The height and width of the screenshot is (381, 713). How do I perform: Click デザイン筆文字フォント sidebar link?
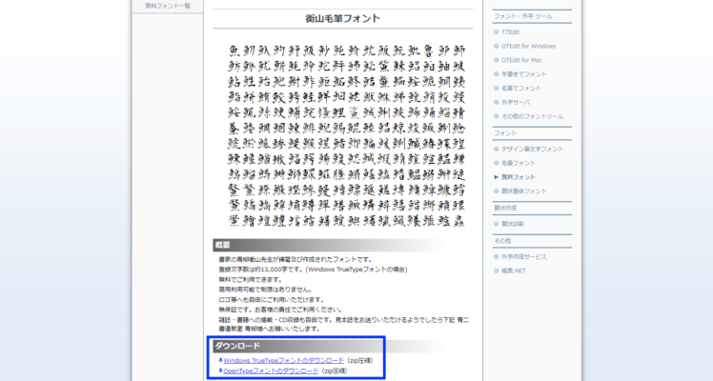[x=532, y=150]
